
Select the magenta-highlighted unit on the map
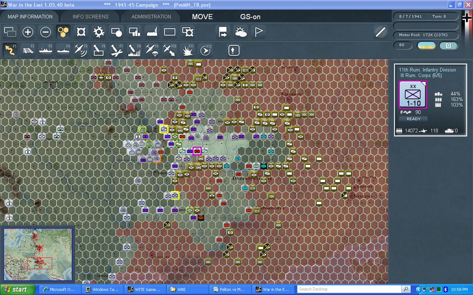tap(197, 151)
